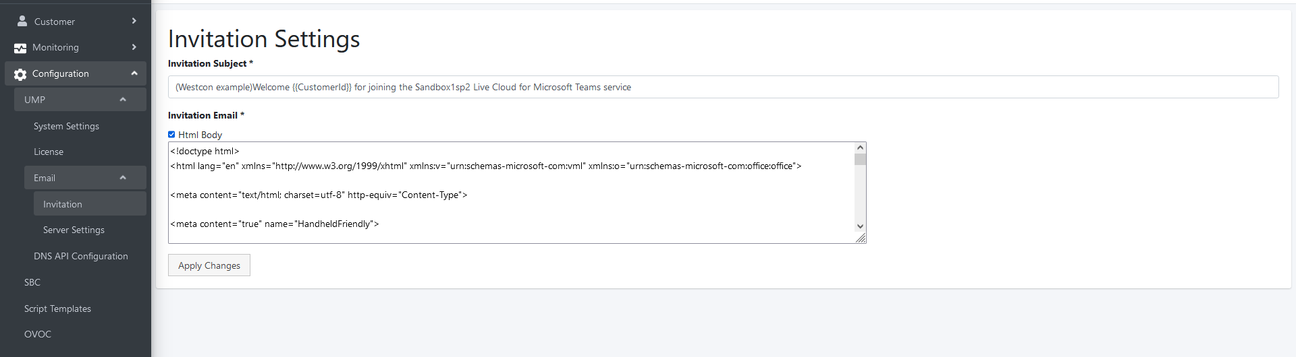Click the textarea scroll down arrow

860,226
